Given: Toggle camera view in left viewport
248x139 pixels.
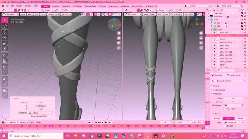Looking at the screenshot, I should click(119, 43).
